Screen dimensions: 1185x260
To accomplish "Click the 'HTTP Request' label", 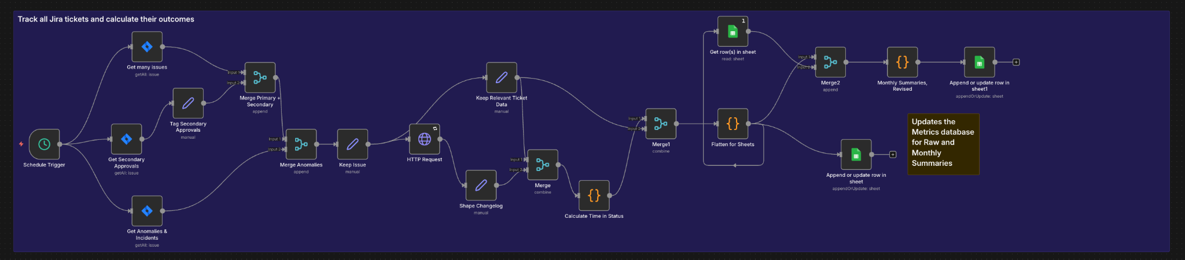I will click(424, 159).
